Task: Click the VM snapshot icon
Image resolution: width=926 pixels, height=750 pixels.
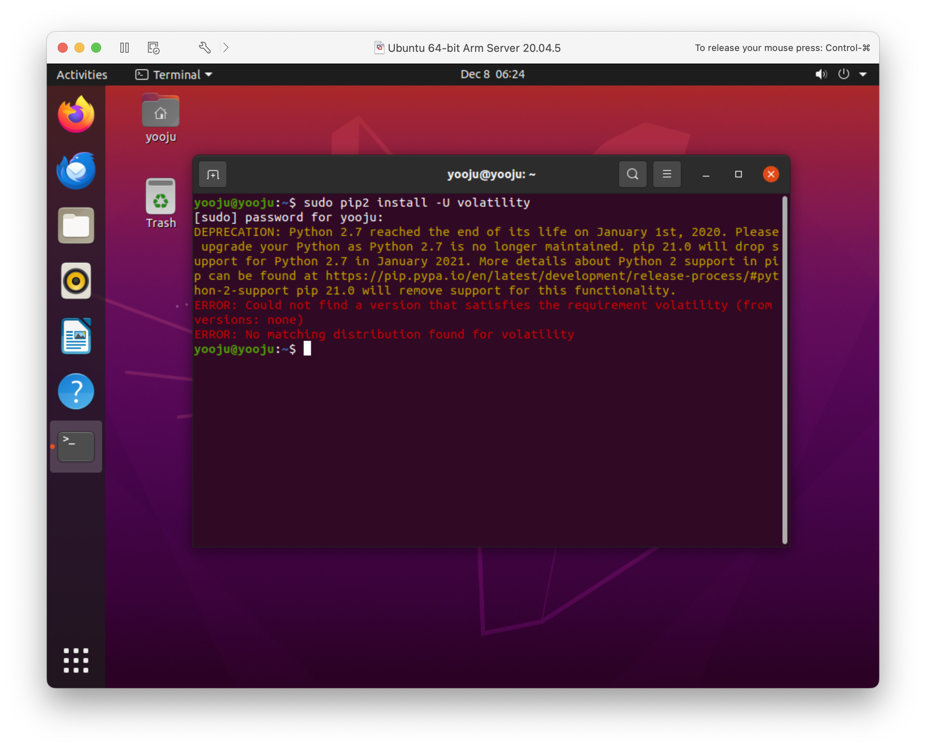Action: tap(153, 48)
